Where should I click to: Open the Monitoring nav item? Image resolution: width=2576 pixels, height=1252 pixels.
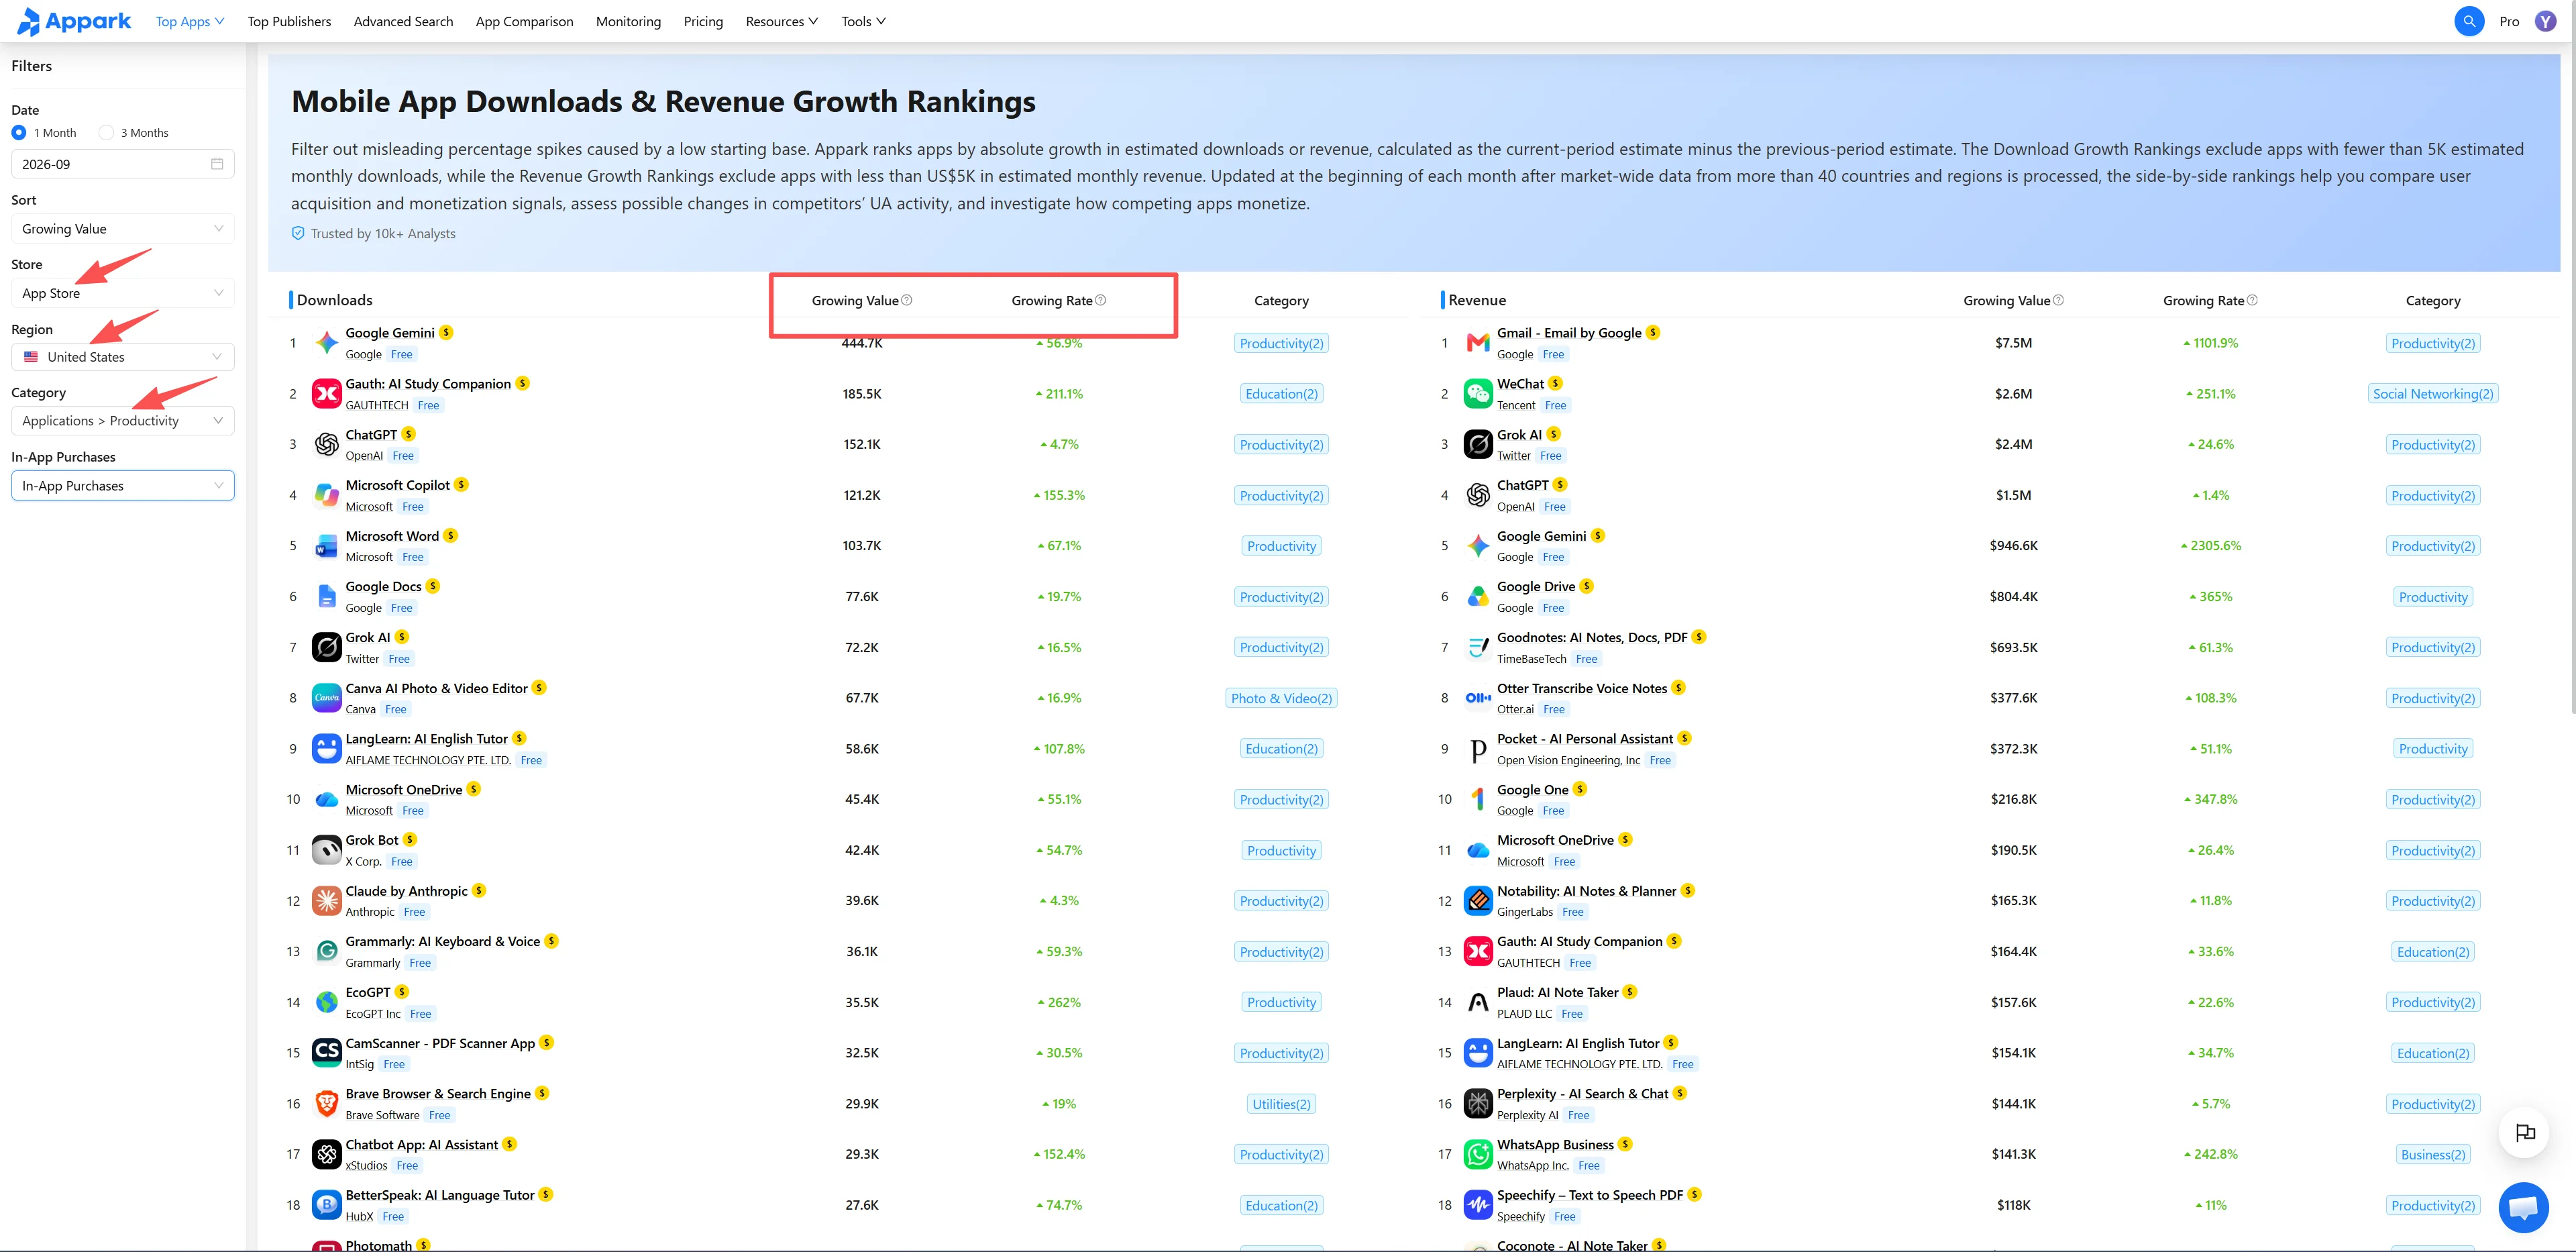click(x=628, y=21)
